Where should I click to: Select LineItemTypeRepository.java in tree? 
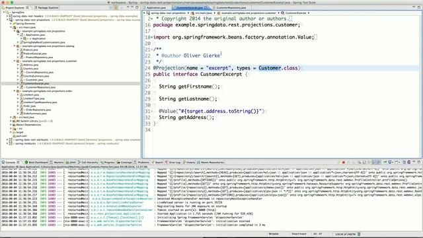tap(40, 102)
